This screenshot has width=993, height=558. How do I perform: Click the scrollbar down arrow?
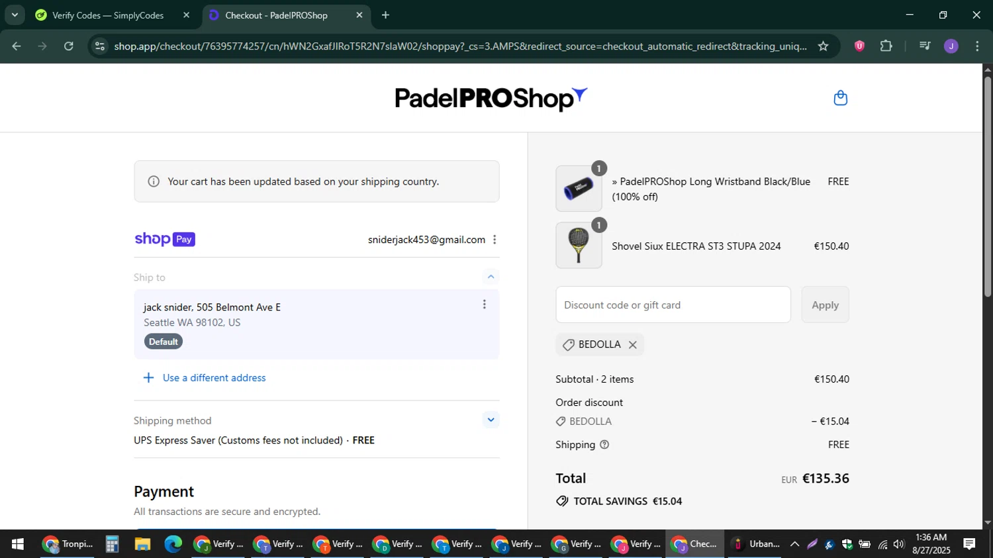(988, 523)
